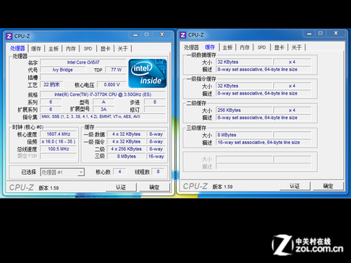
Task: Switch to 缓存 tab in left CPU-Z window
Action: tap(36, 48)
